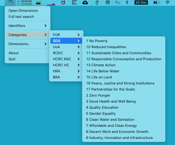
Task: Click the muted sound icon in menu bar
Action: click(118, 2)
